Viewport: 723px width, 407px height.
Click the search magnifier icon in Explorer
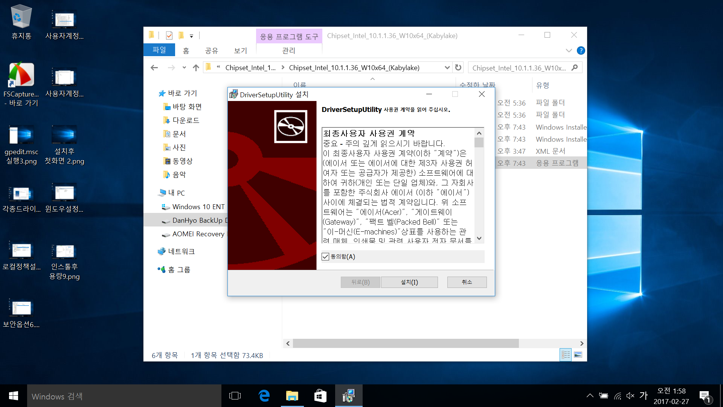(575, 67)
